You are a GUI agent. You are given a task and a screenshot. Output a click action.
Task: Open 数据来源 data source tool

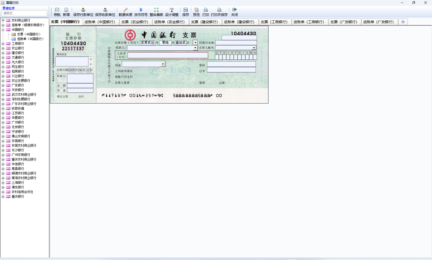tap(125, 12)
